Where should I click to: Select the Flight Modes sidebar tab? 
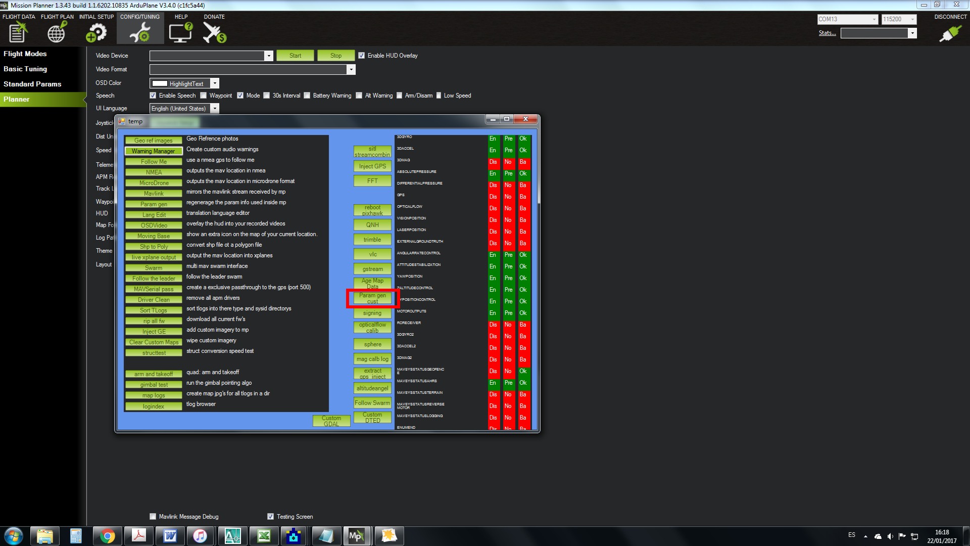pos(25,54)
